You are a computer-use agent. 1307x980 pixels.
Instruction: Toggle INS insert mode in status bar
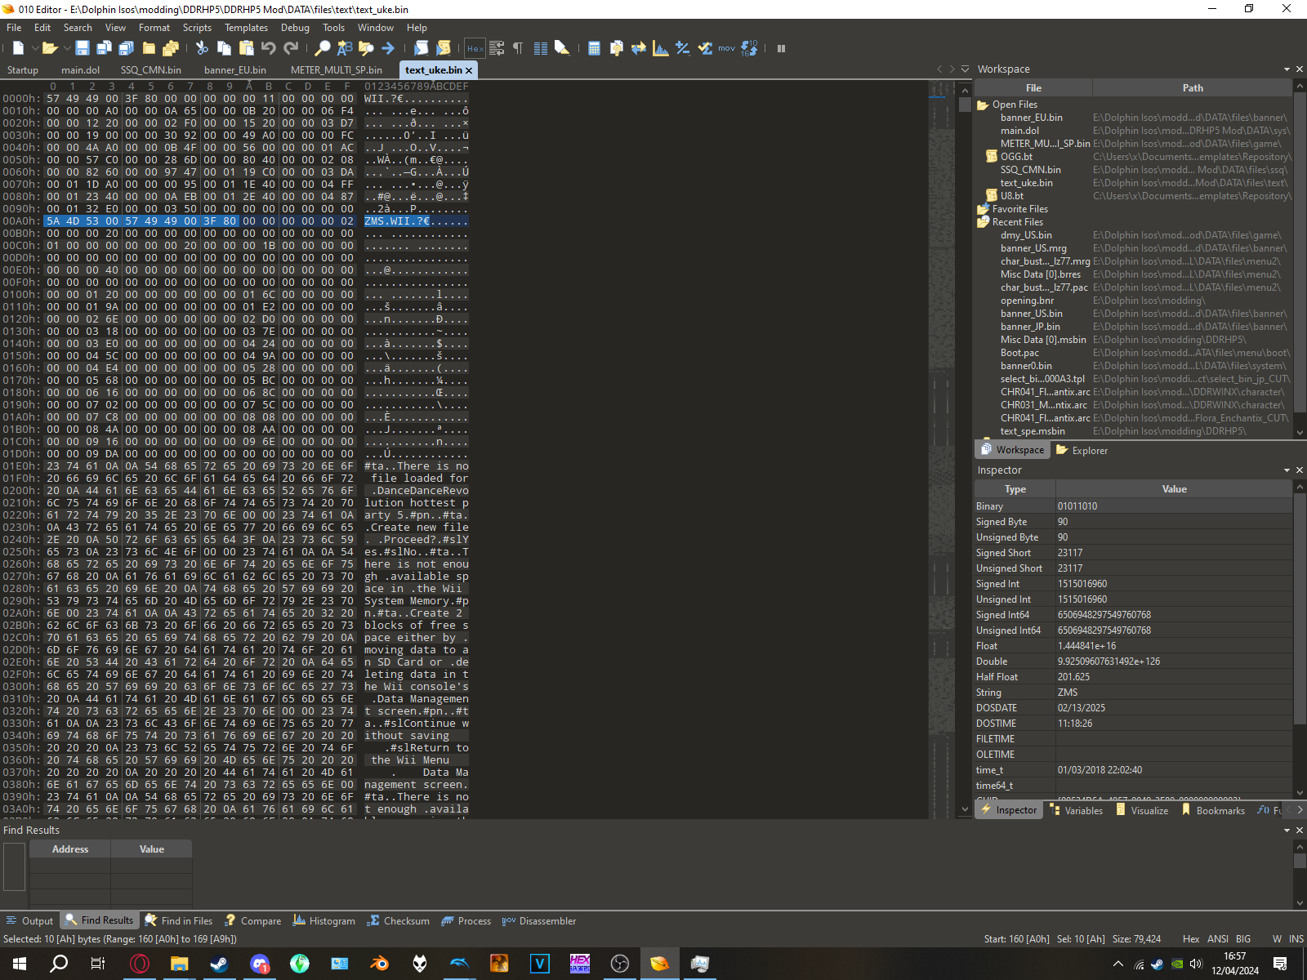(x=1296, y=939)
